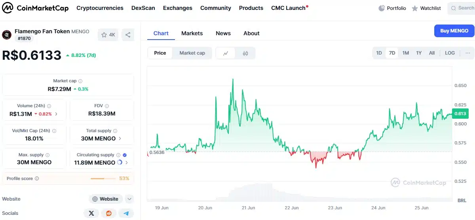Switch to line chart icon
This screenshot has width=475, height=220.
click(x=226, y=53)
